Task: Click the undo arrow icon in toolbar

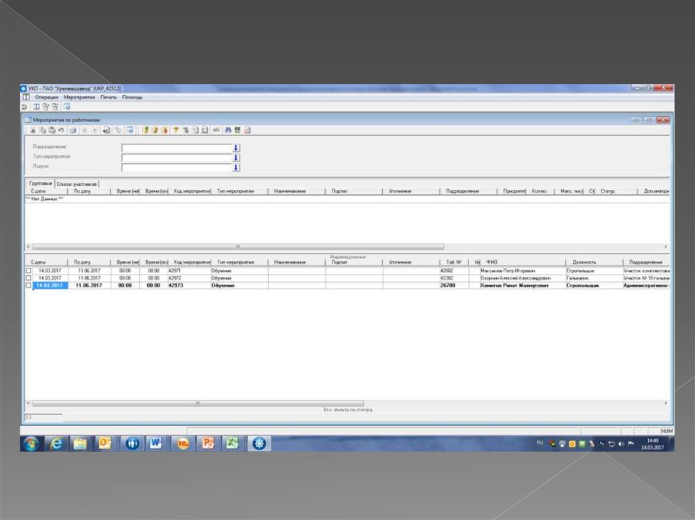Action: 61,130
